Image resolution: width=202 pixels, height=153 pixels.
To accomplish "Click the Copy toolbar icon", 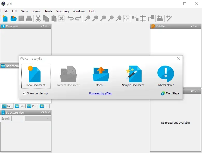I will pyautogui.click(x=46, y=18).
